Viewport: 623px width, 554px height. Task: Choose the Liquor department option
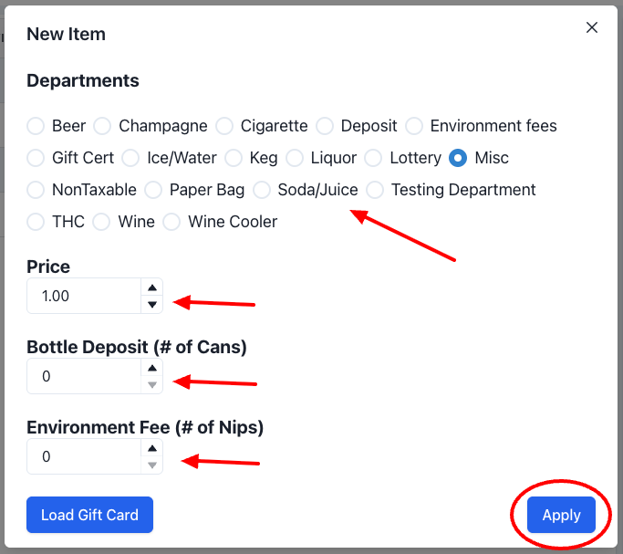pos(295,158)
